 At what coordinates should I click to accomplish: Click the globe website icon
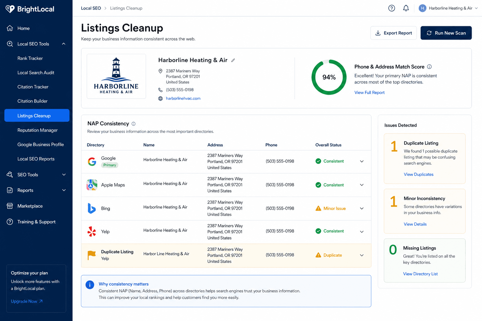(x=160, y=98)
